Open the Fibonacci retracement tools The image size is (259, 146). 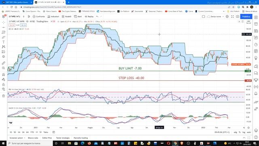(x=4, y=32)
